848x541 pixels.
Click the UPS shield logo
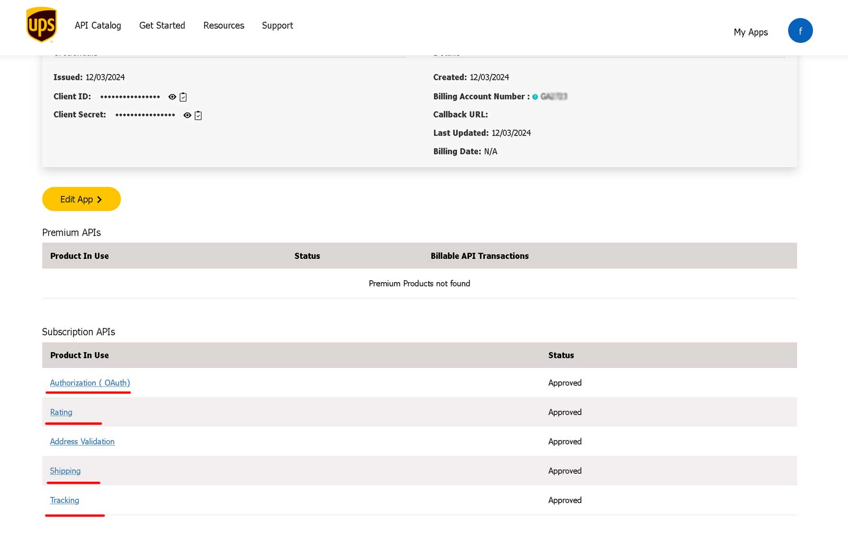pos(41,25)
